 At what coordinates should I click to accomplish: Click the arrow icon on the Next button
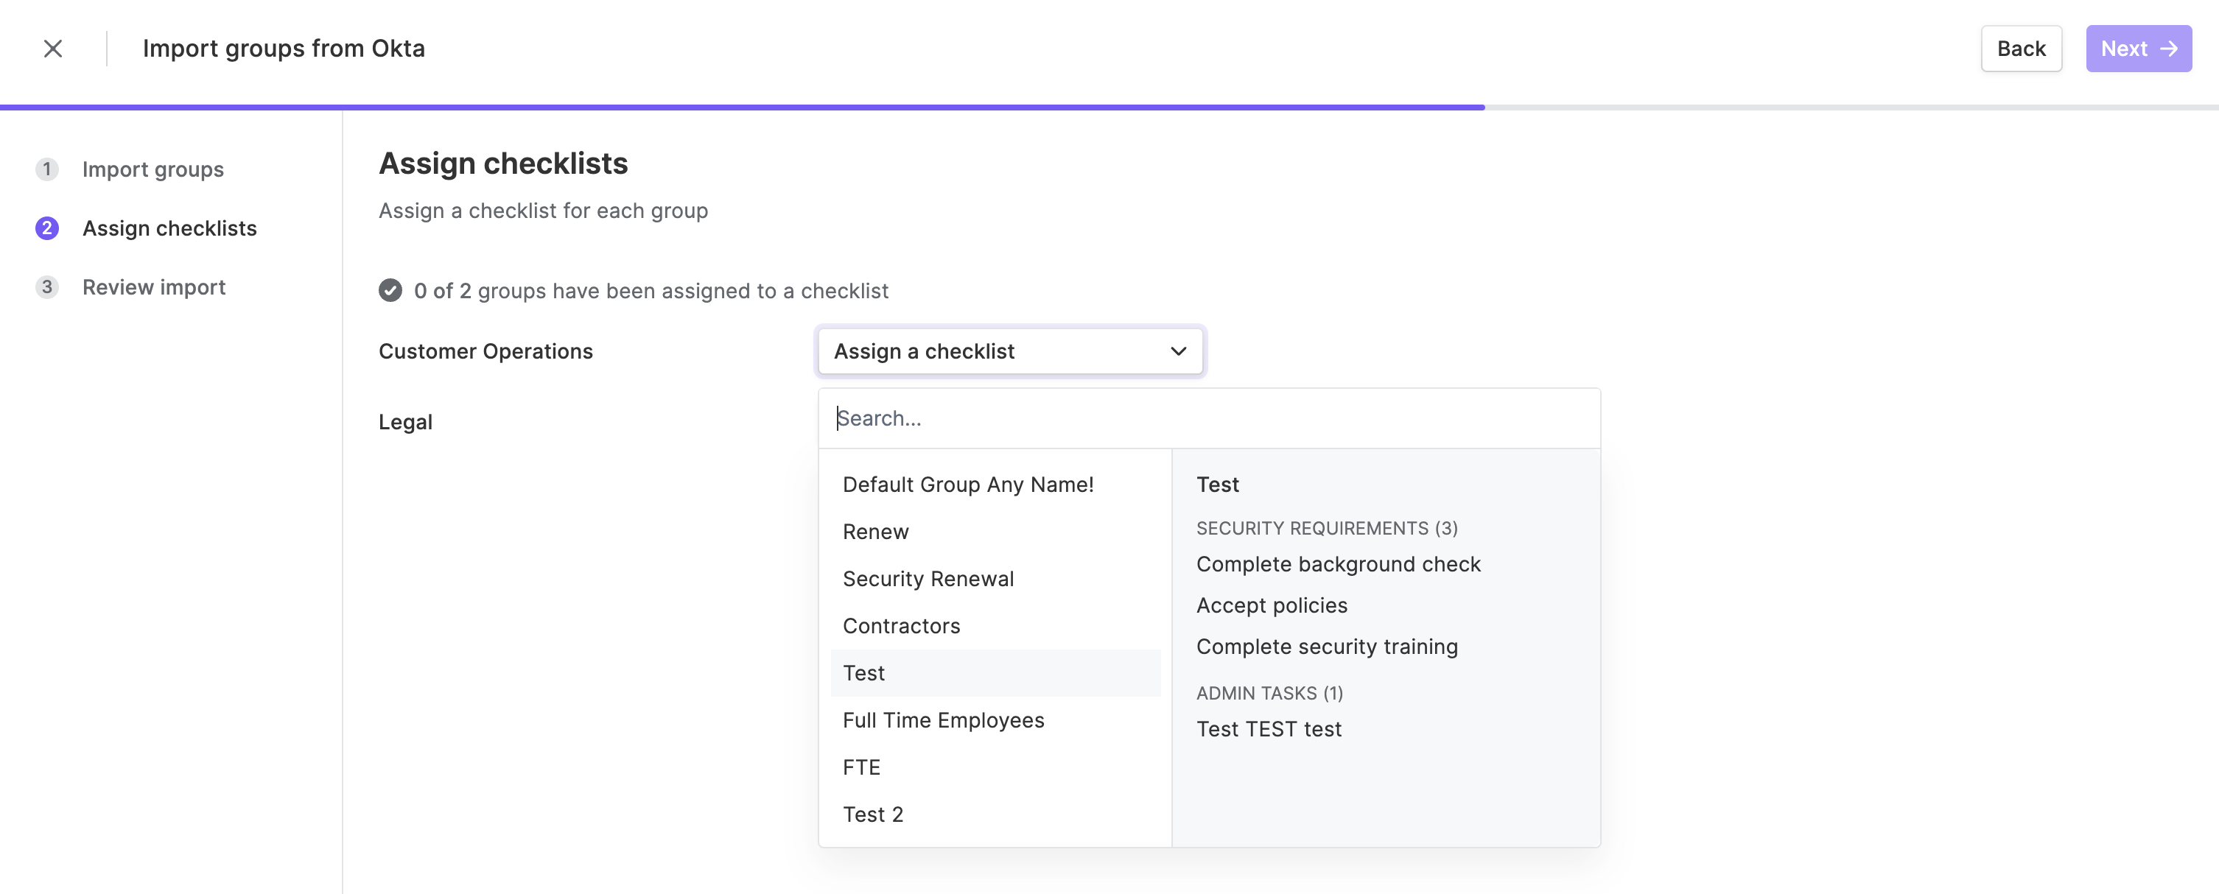(2168, 48)
